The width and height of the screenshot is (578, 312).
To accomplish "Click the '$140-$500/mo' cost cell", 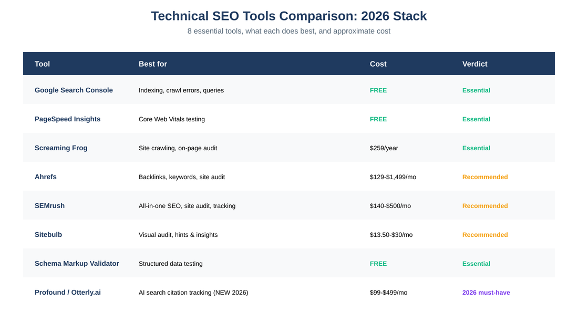I will [390, 206].
